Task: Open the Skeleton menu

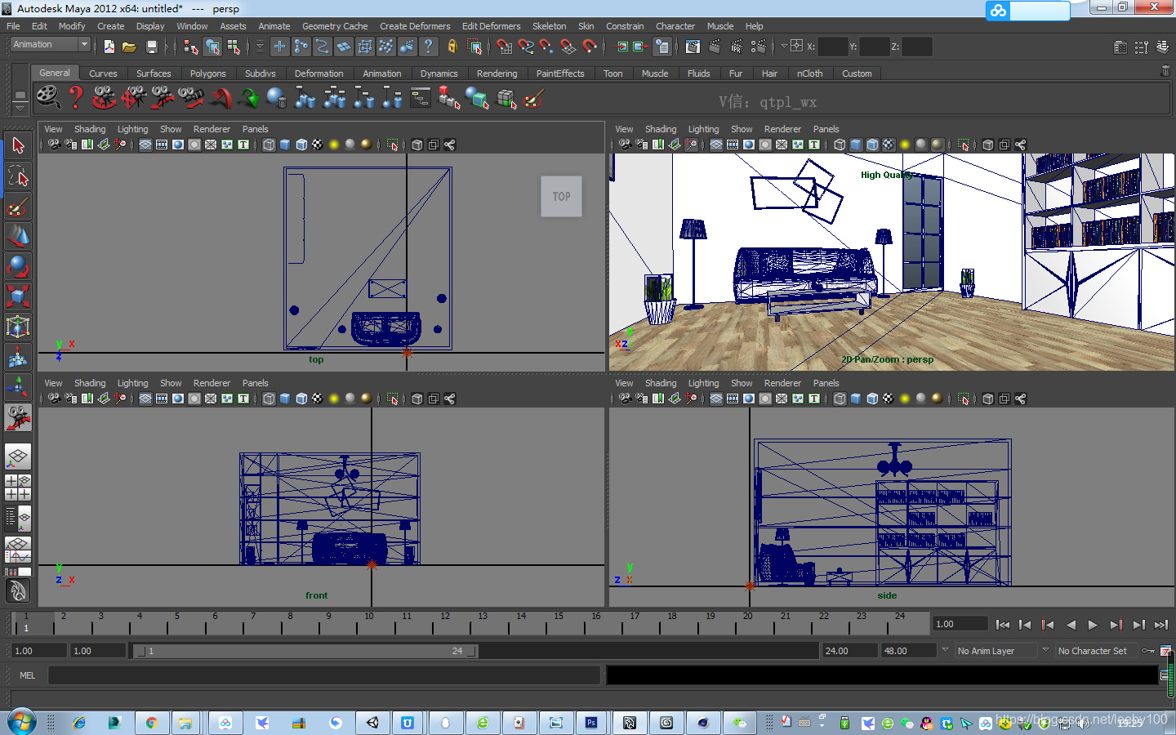Action: click(x=549, y=26)
